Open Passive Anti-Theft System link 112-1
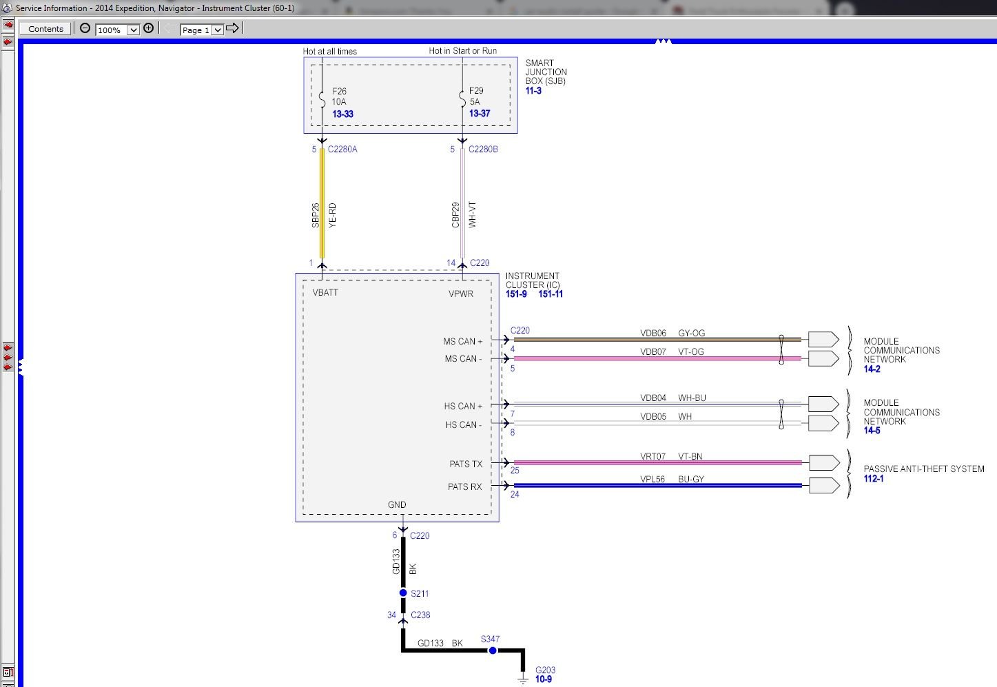This screenshot has width=997, height=687. [x=873, y=479]
